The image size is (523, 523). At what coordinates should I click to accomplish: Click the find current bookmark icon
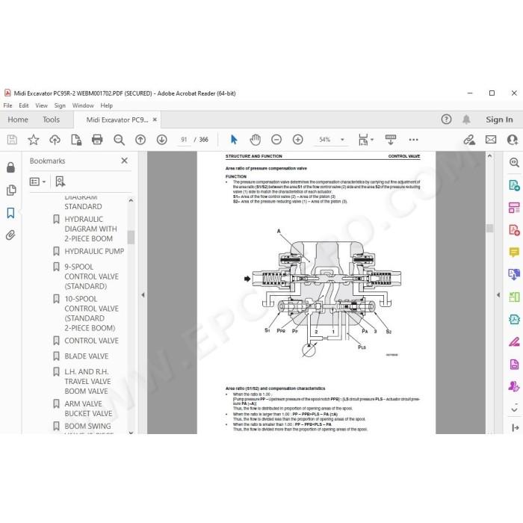click(x=60, y=182)
